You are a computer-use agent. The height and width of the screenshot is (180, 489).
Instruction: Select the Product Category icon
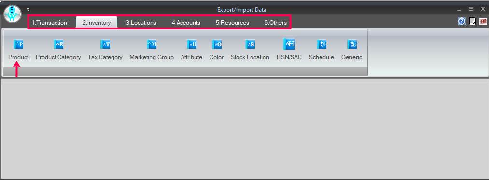pyautogui.click(x=58, y=44)
